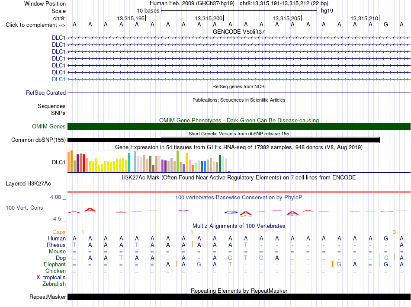Click the dark green OMIM Genes bar
This screenshot has width=411, height=307.
click(239, 127)
